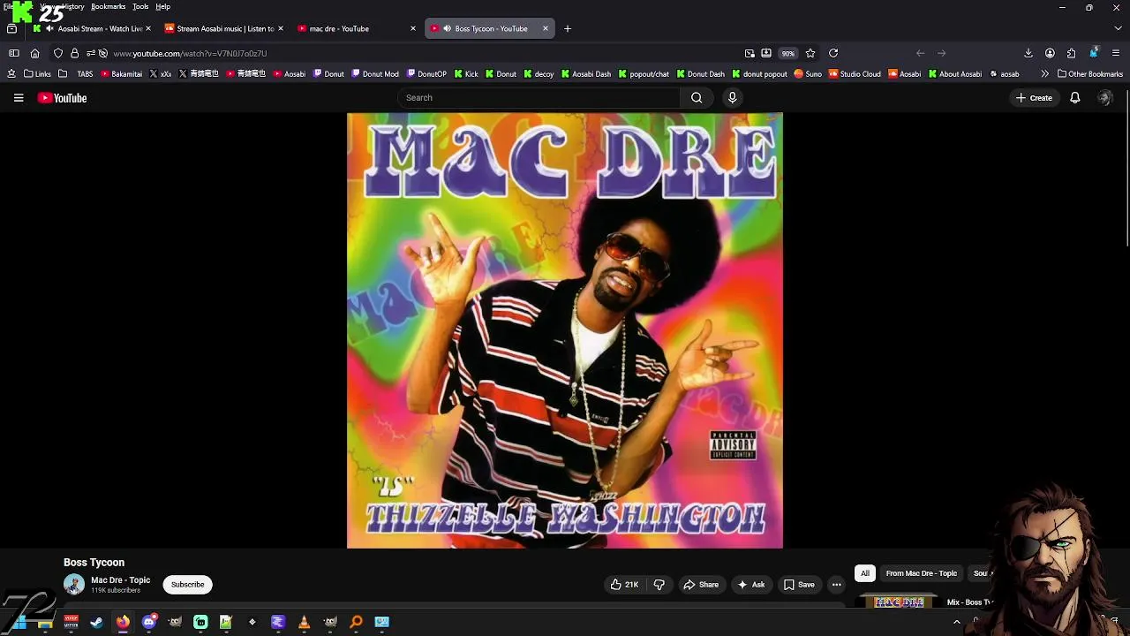Reset the 90% zoom level indicator
1130x636 pixels.
[x=787, y=53]
